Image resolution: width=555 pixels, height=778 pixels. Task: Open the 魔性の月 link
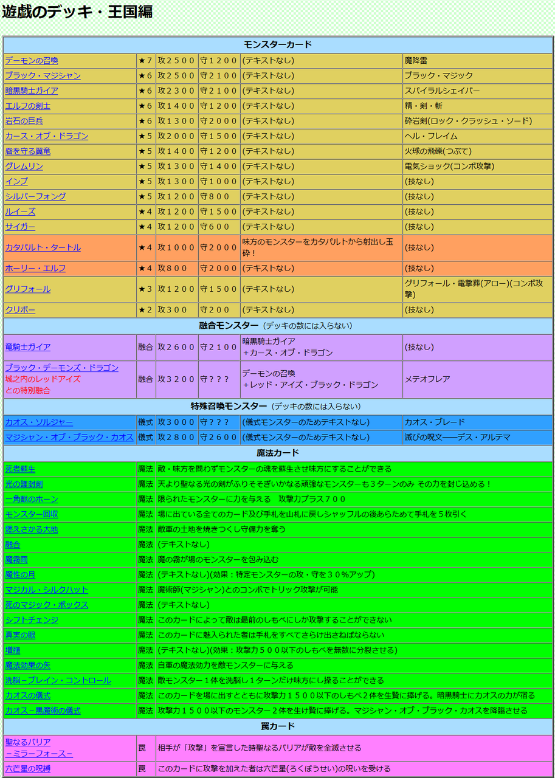(x=20, y=575)
